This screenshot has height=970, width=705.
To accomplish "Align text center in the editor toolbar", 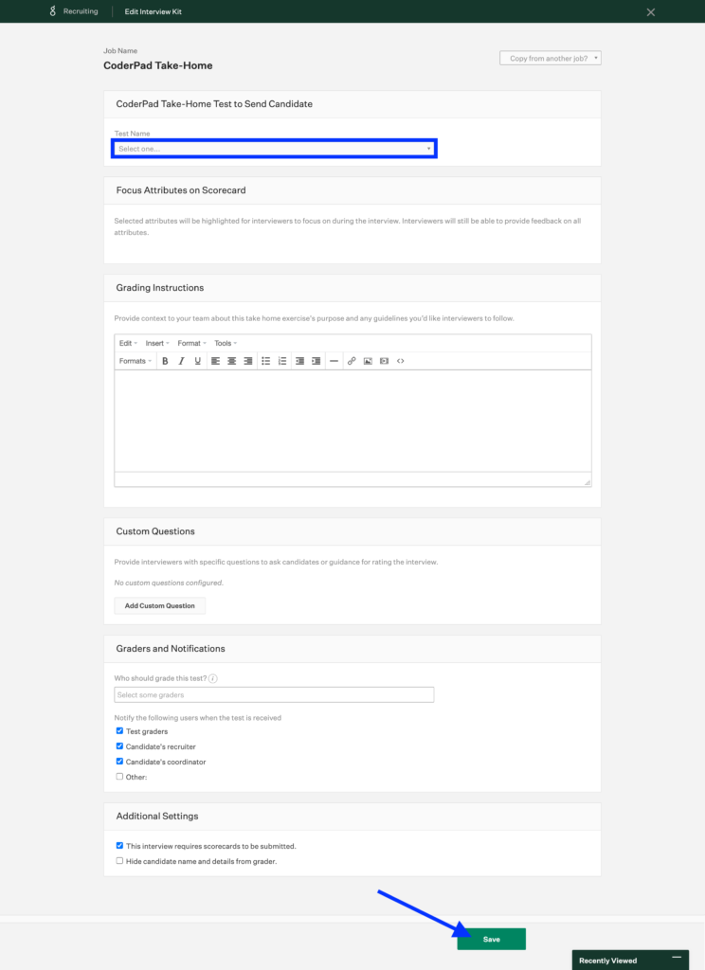I will coord(230,361).
